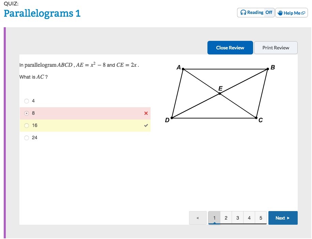Screen dimensions: 312x239
Task: Toggle Reading Off switch
Action: click(269, 13)
